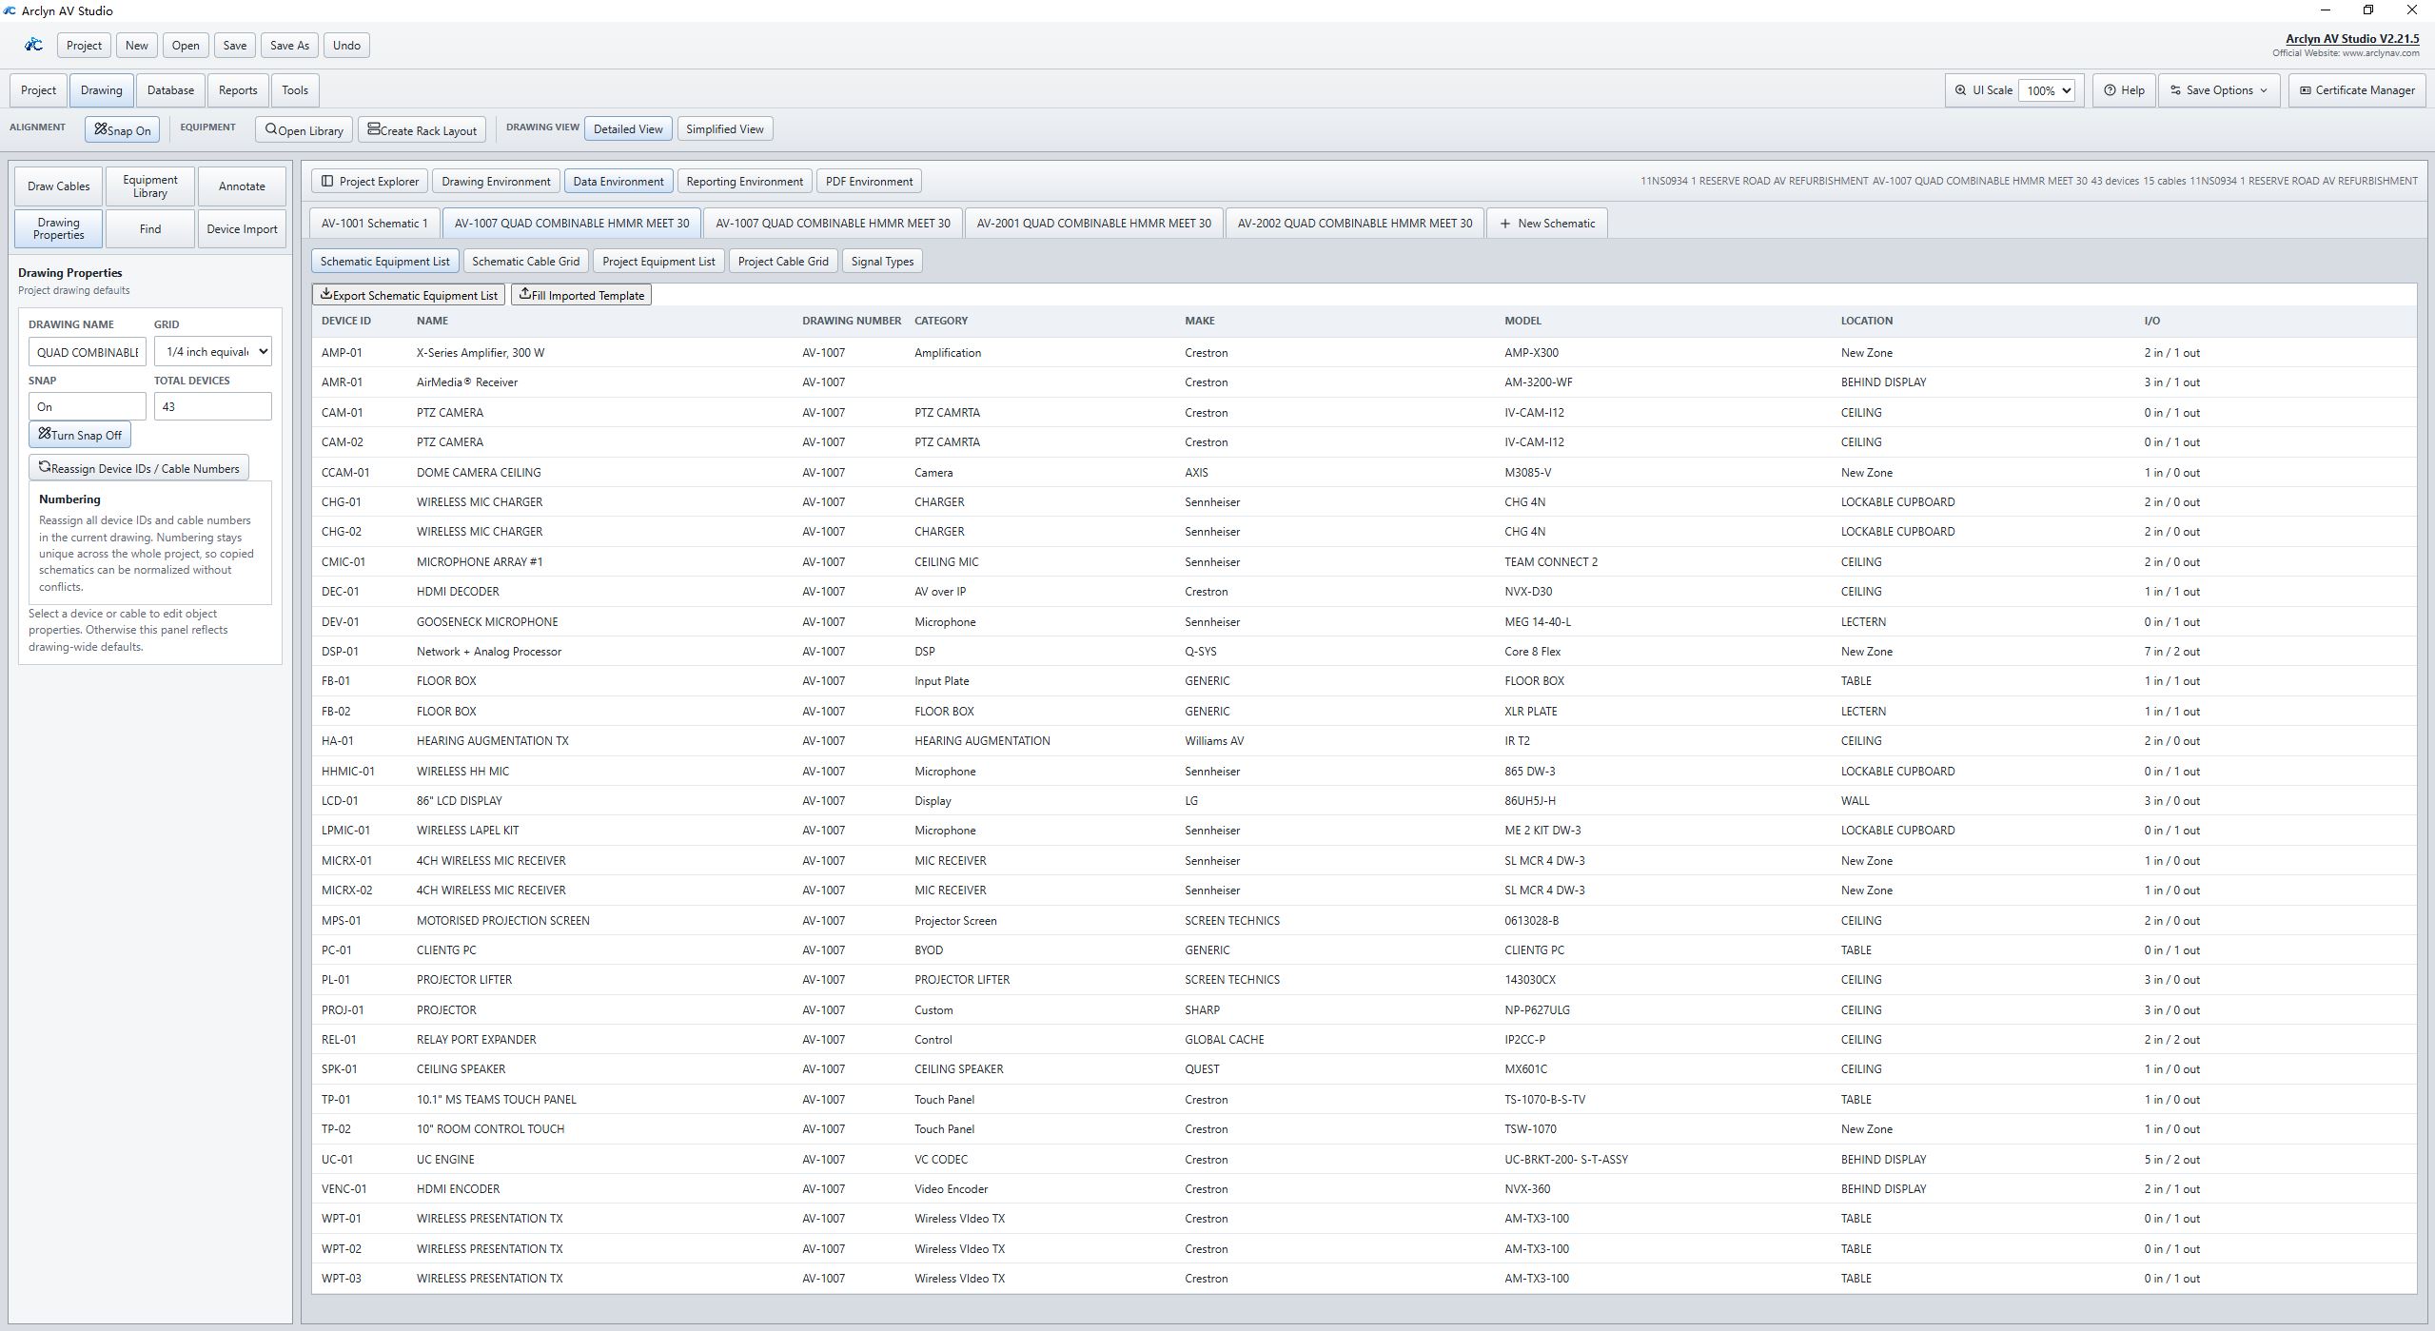Open the Grid 1/4 inch dropdown

click(x=213, y=352)
